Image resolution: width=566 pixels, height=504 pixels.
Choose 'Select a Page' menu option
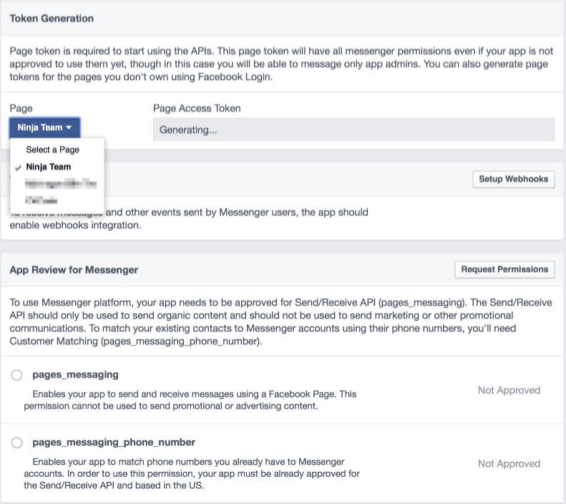tap(53, 150)
